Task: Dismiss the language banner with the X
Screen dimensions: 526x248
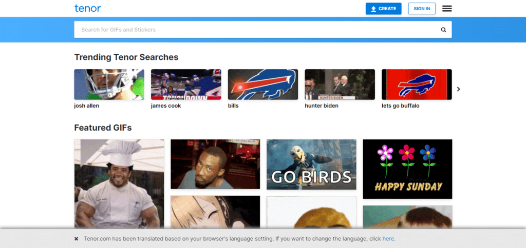Action: click(x=76, y=239)
